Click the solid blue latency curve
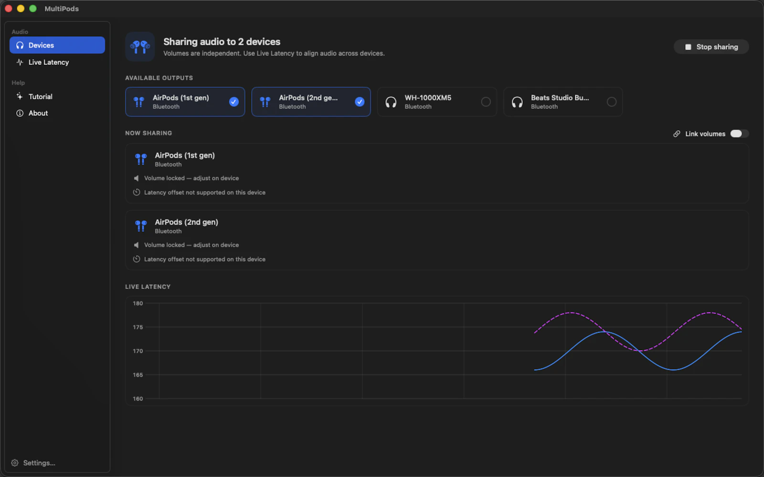The image size is (764, 477). pyautogui.click(x=673, y=370)
